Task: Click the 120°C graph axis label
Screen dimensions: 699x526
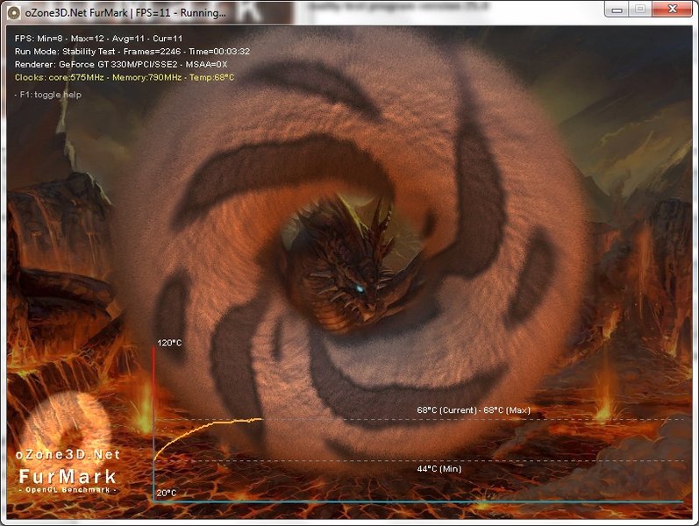Action: click(169, 343)
